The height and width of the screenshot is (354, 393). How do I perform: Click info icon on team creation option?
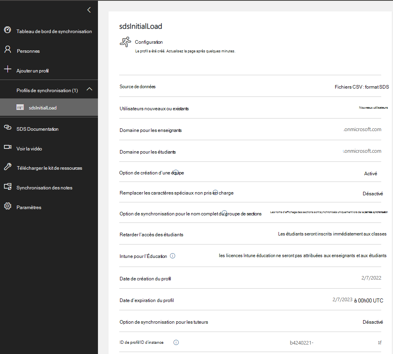(x=176, y=172)
